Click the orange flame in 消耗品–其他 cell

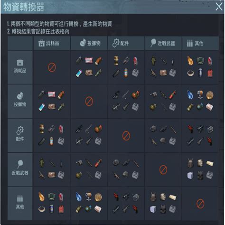click(190, 61)
